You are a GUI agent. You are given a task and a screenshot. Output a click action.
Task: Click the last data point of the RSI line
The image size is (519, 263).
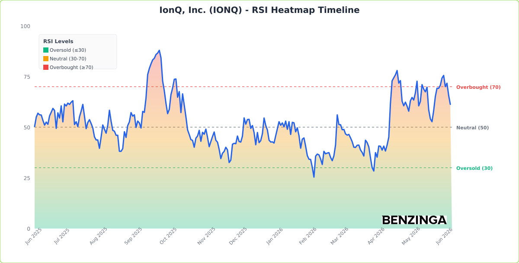click(450, 104)
